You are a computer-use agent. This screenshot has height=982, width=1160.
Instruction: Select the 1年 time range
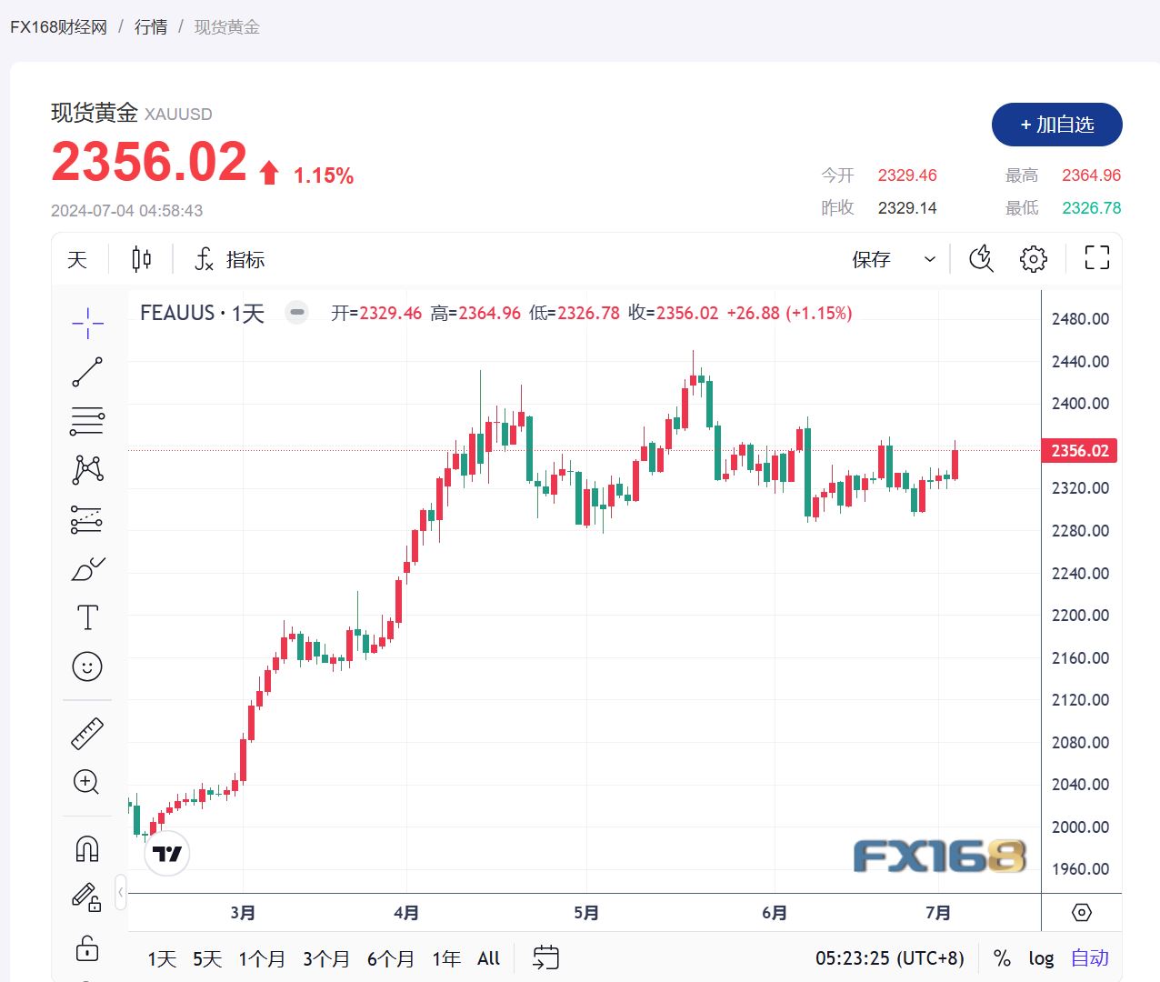pyautogui.click(x=445, y=958)
